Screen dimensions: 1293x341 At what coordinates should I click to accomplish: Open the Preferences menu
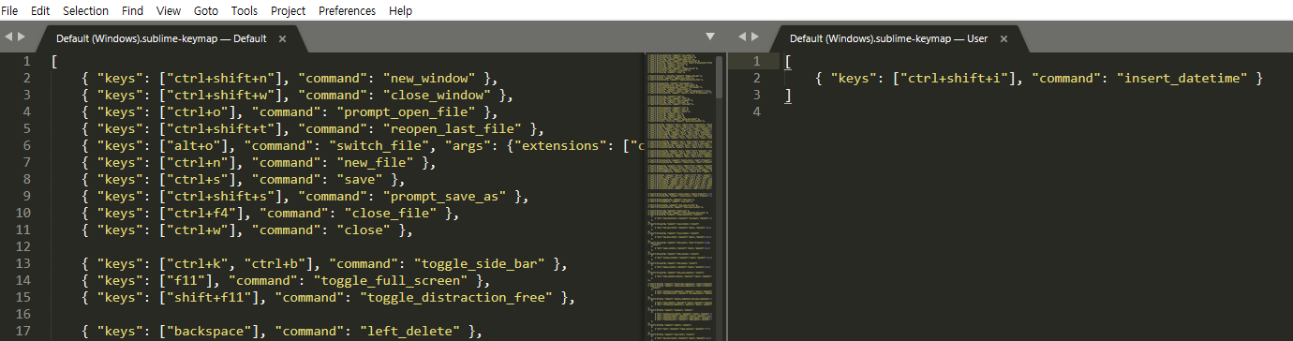tap(347, 10)
